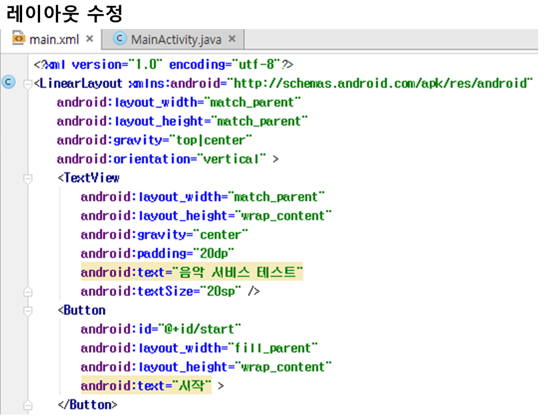This screenshot has height=418, width=558.
Task: Click fold end marker at textSize line
Action: tap(27, 291)
